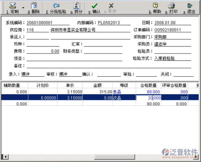Click the 备注 remarks field
Screen dimensions: 201x162
[x=109, y=66]
